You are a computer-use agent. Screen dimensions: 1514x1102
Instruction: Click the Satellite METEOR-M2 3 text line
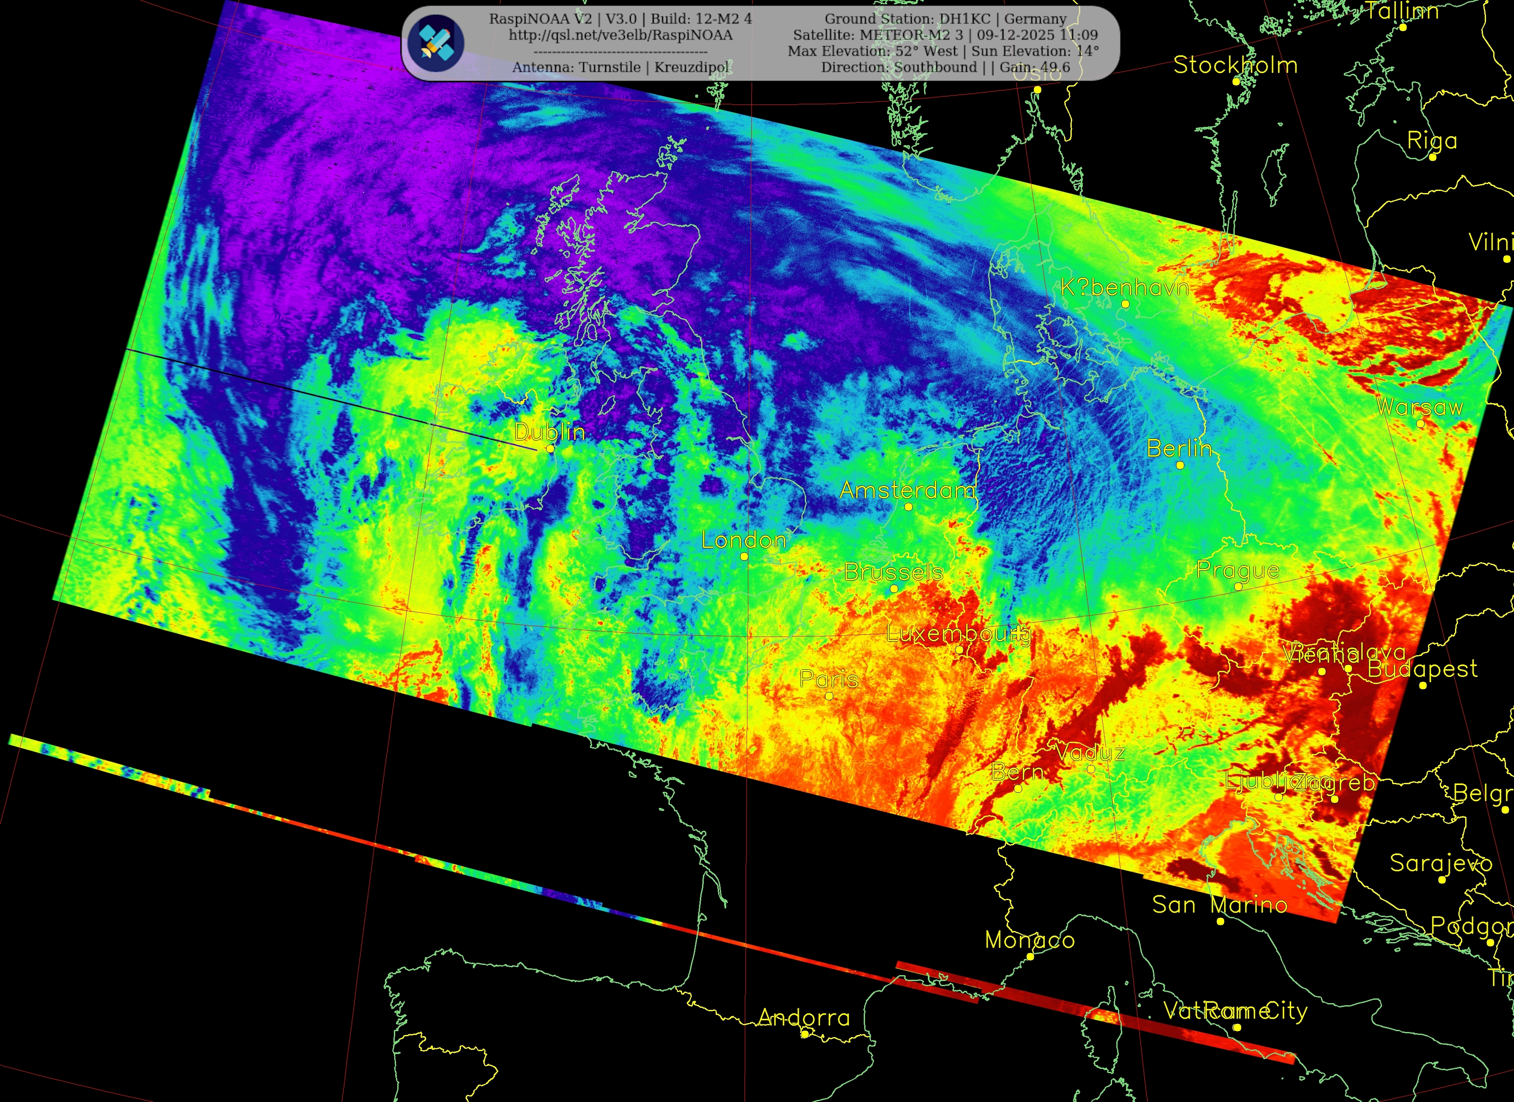[945, 35]
